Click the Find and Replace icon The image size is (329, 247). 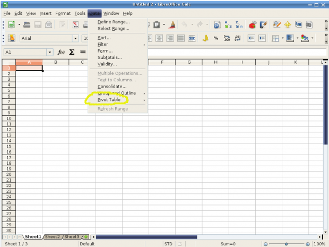(x=277, y=24)
